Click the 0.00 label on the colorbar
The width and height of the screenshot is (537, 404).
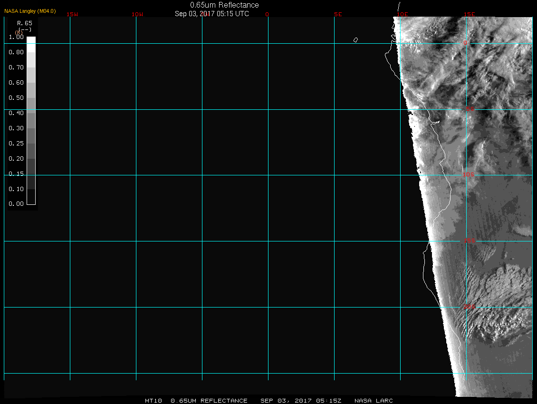(16, 204)
